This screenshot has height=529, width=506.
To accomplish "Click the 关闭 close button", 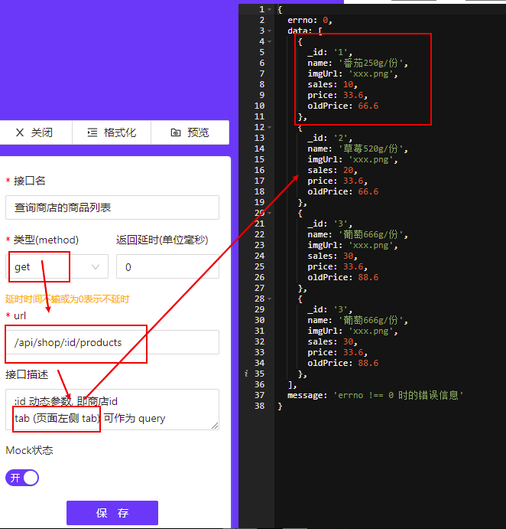I will [34, 132].
